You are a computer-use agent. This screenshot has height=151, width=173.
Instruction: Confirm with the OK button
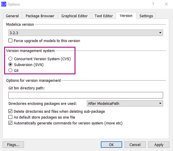coord(111,145)
